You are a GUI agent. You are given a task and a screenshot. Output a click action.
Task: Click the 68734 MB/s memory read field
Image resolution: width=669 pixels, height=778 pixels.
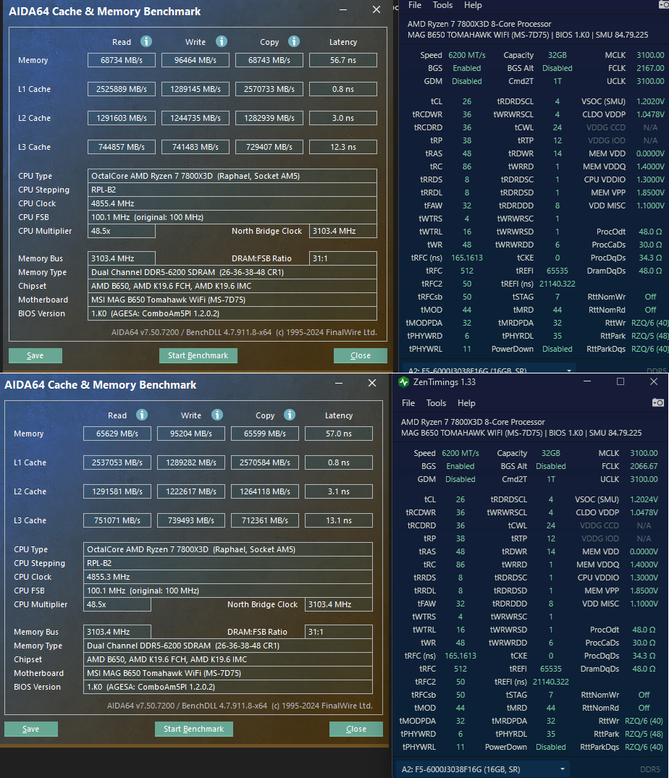[122, 60]
